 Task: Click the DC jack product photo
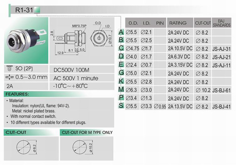[26, 40]
